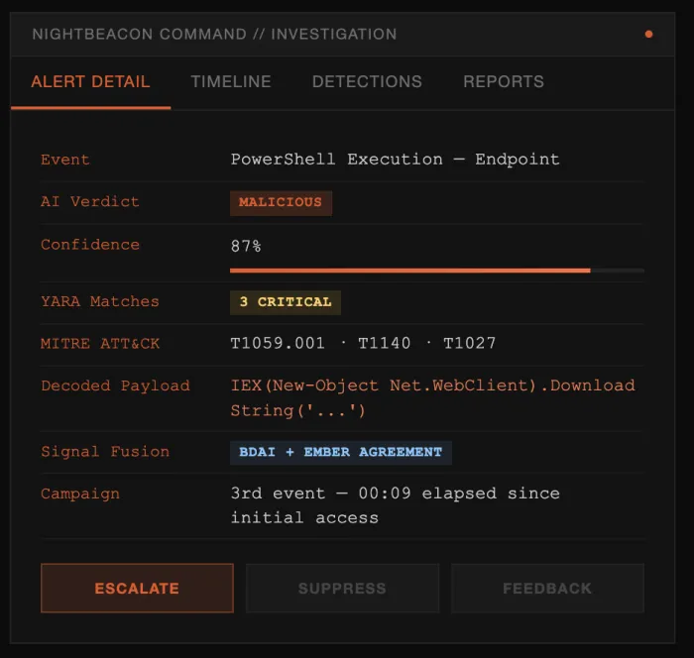Click the campaign elapsed time text
Image resolution: width=694 pixels, height=658 pixels.
click(x=395, y=505)
